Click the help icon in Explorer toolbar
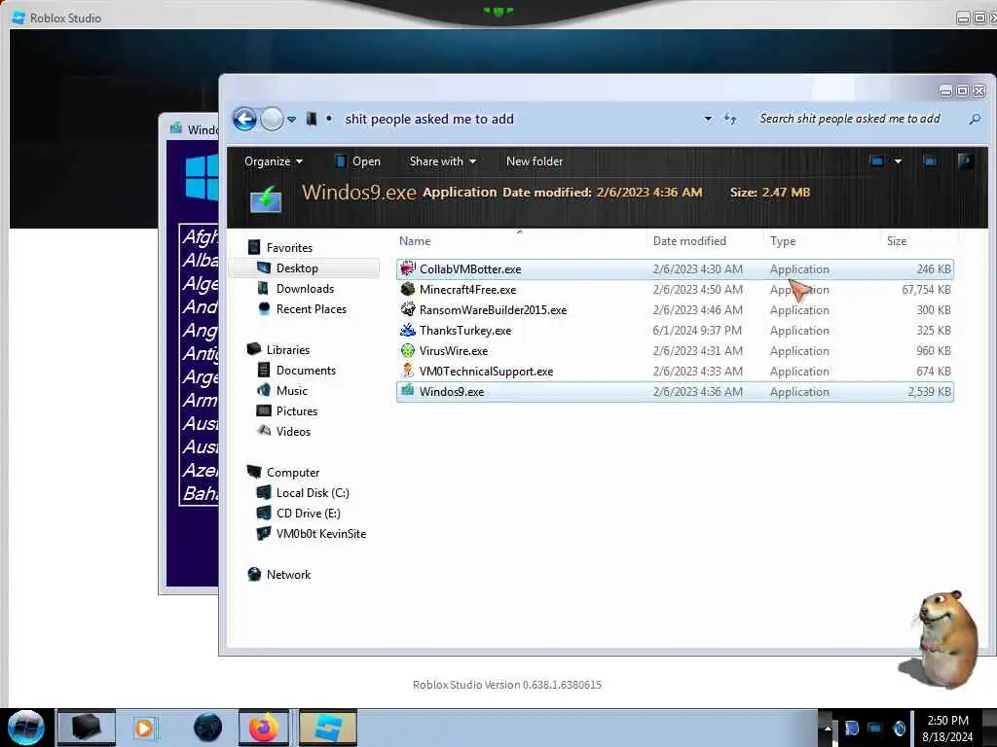Screen dimensions: 997x747 (965, 160)
